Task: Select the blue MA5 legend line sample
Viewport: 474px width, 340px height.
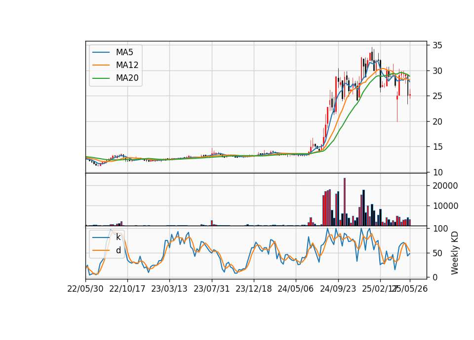Action: 101,52
